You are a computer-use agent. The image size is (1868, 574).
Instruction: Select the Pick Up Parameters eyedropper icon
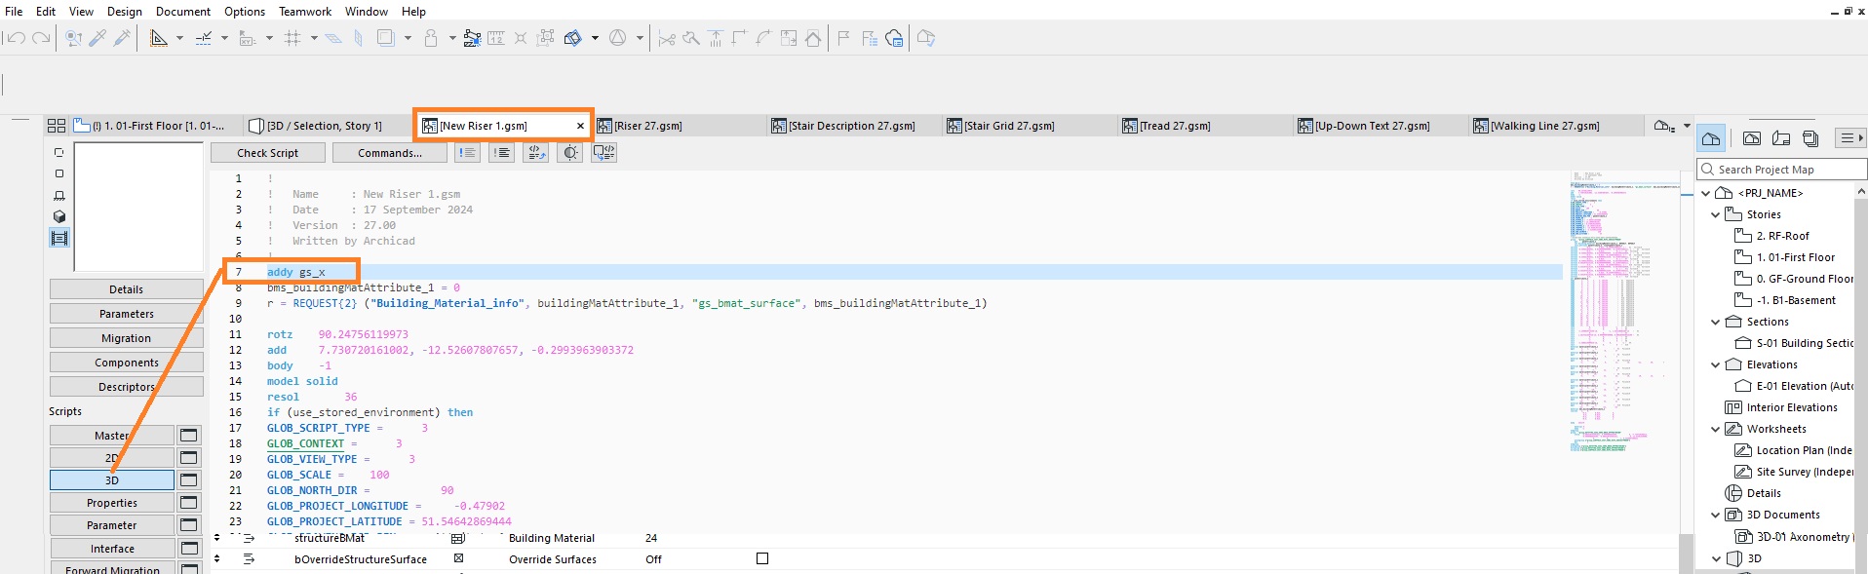point(97,38)
